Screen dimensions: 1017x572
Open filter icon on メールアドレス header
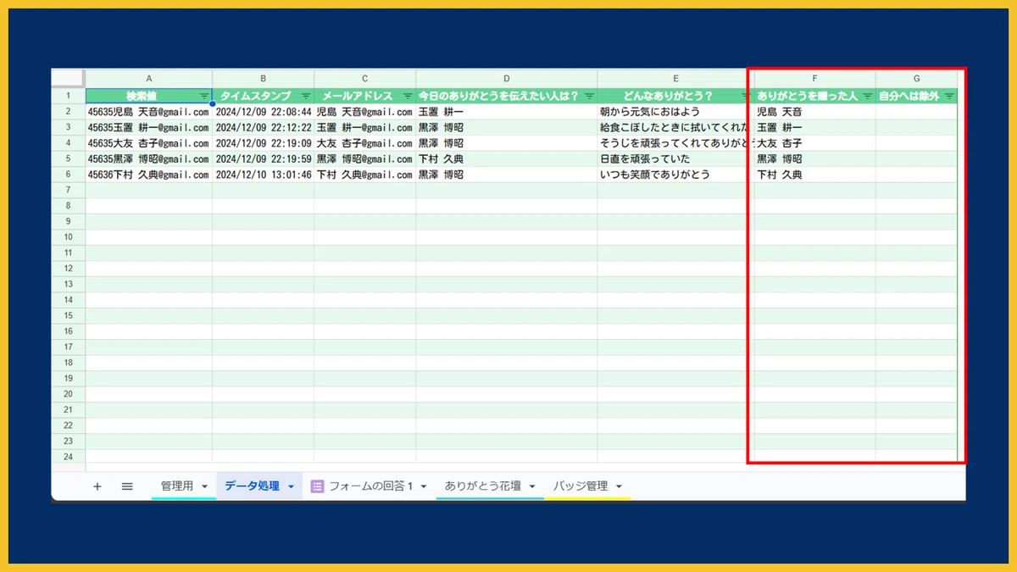coord(408,96)
